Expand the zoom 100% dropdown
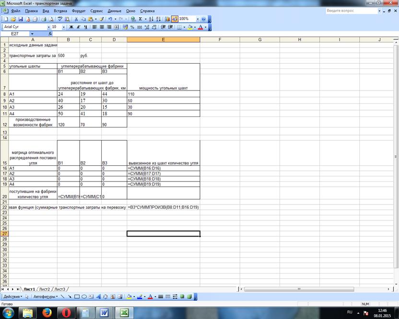399x319 pixels. click(x=198, y=19)
